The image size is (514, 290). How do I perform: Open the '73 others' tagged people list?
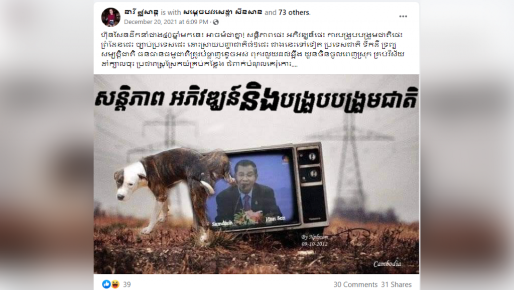pos(294,13)
